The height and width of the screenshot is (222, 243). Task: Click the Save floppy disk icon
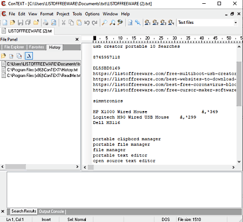tap(21, 23)
